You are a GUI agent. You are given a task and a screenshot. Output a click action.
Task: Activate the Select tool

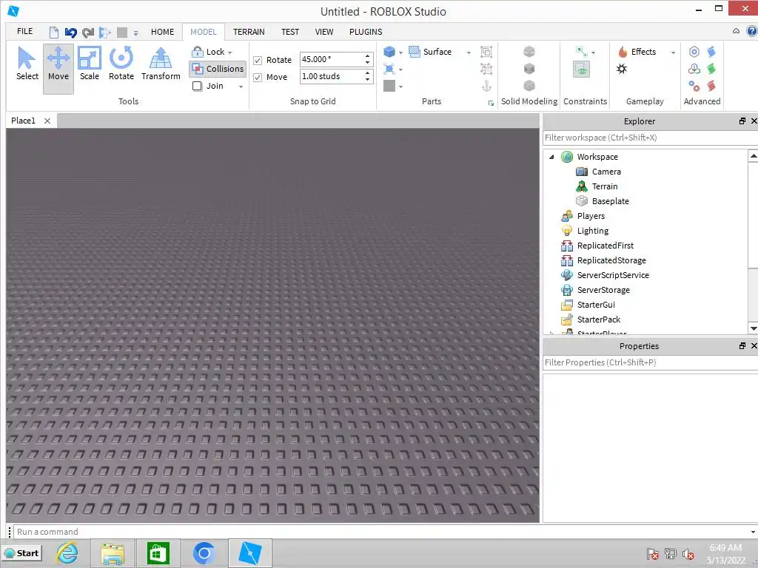coord(27,64)
